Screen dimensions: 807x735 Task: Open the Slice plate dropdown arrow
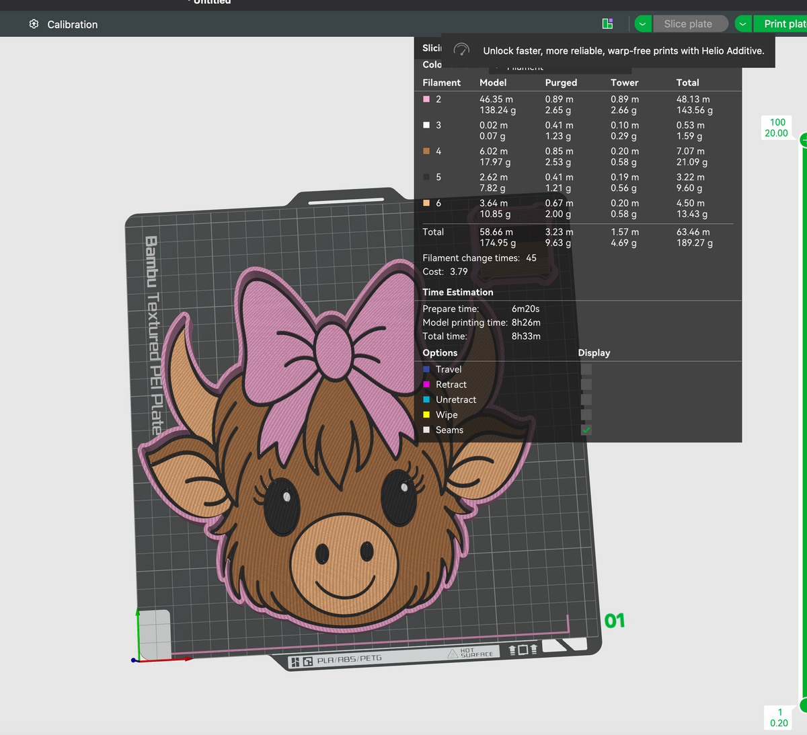click(x=643, y=24)
